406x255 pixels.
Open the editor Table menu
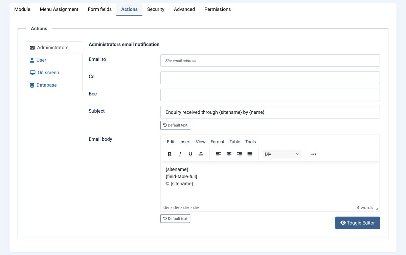pos(235,142)
